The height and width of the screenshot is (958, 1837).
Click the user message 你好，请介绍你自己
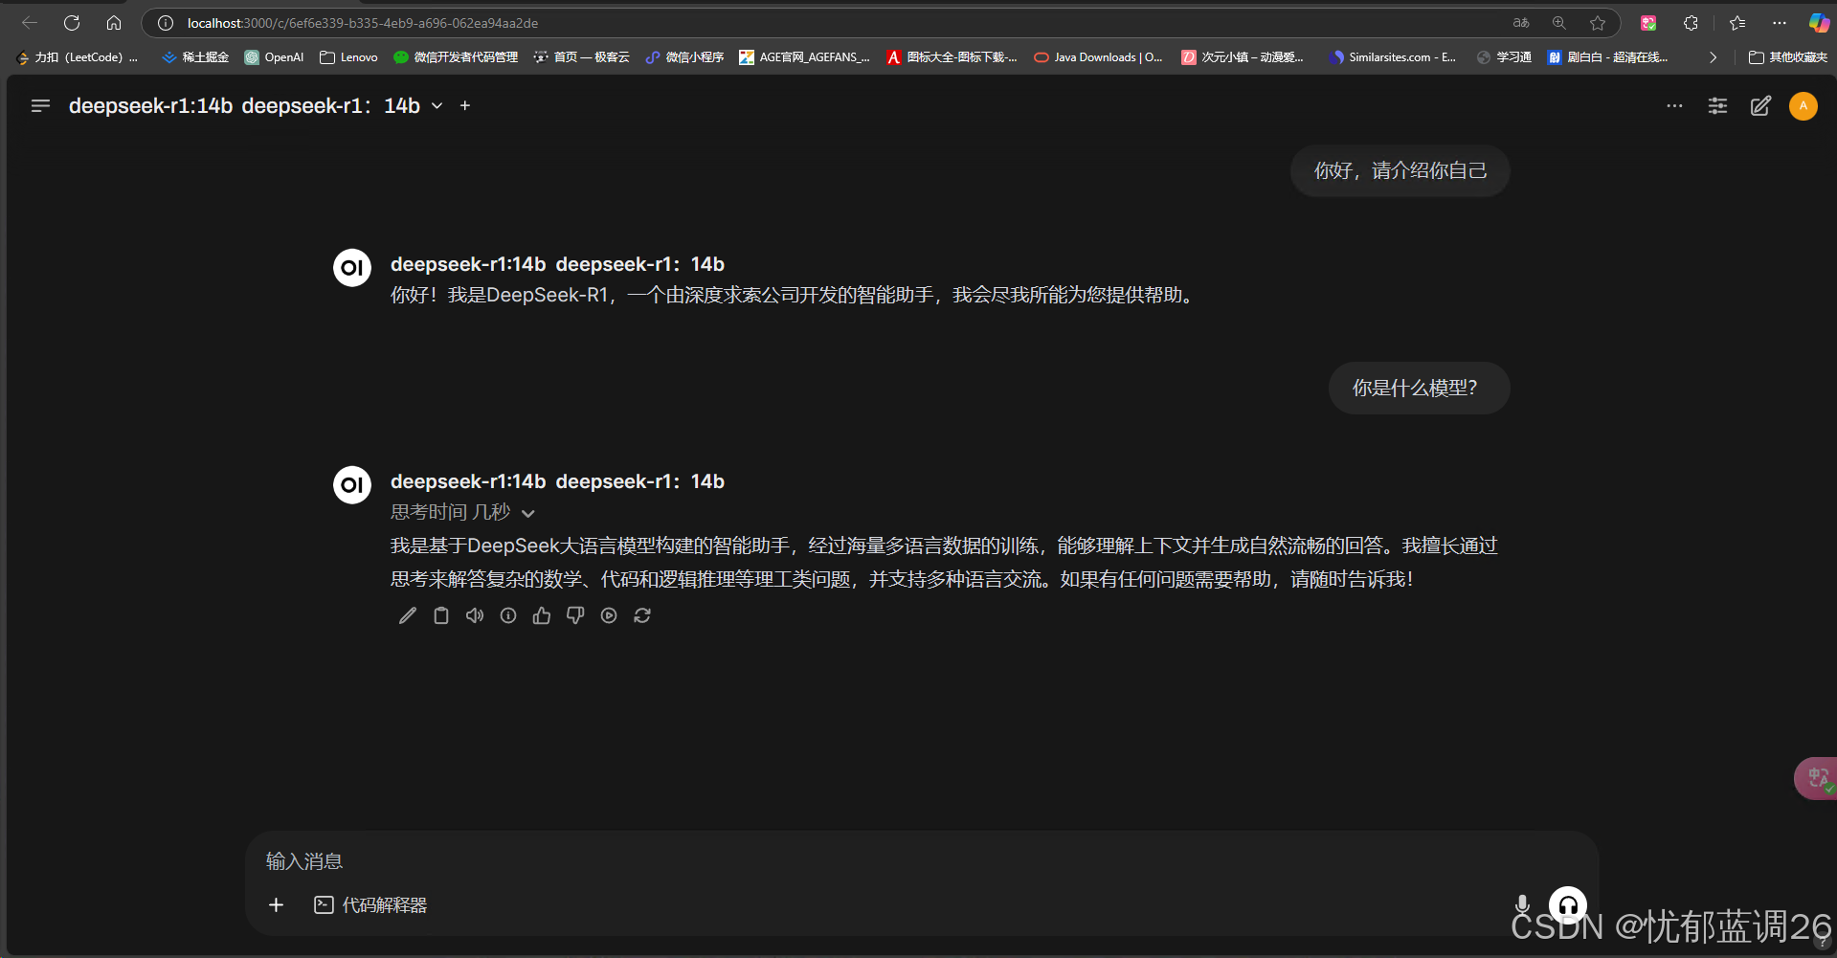point(1400,170)
